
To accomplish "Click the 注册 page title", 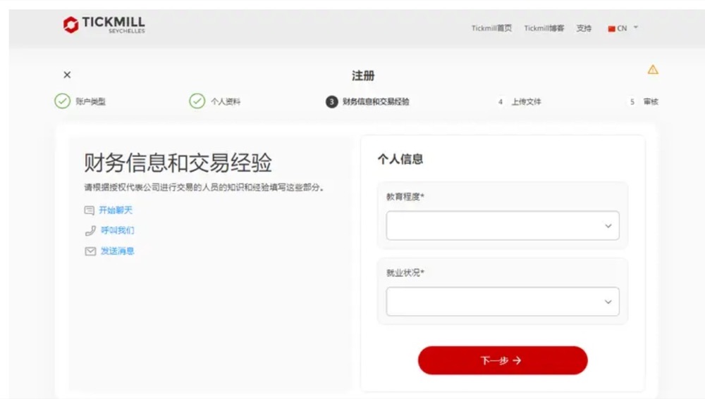I will click(x=363, y=75).
